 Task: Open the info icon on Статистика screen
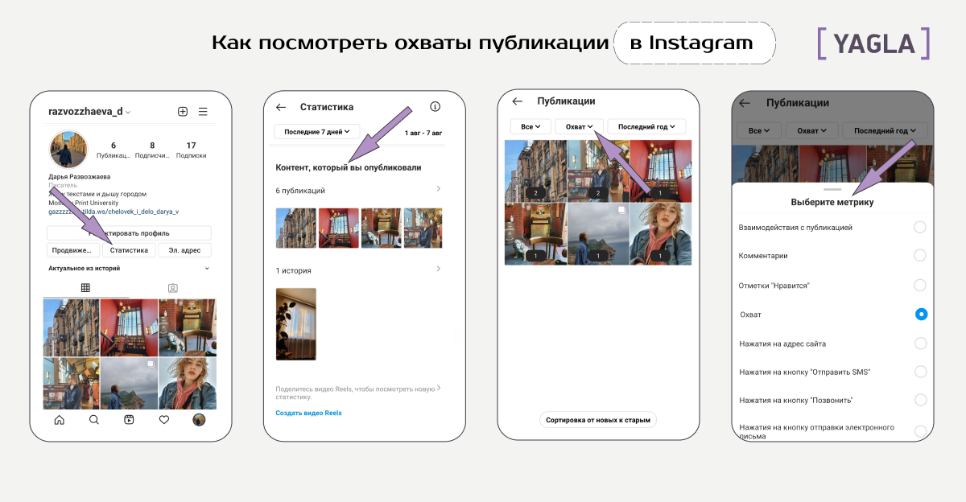(x=436, y=107)
